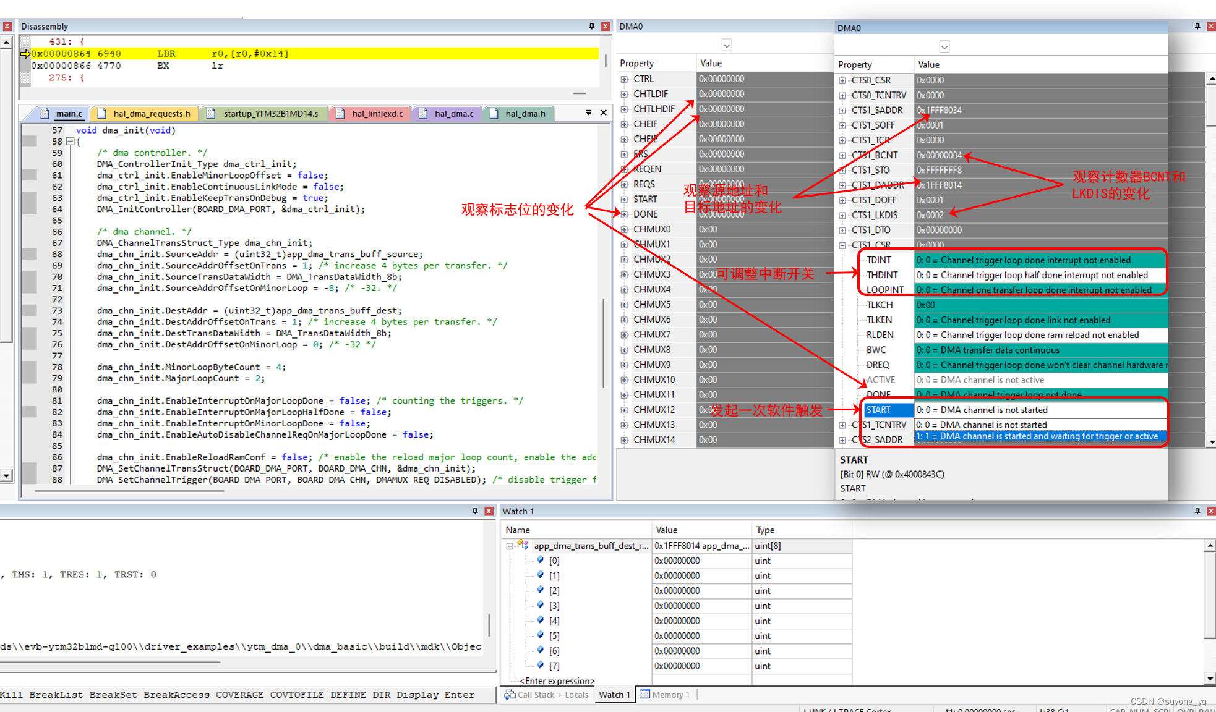
Task: Select the THDINT field value
Action: click(1041, 275)
